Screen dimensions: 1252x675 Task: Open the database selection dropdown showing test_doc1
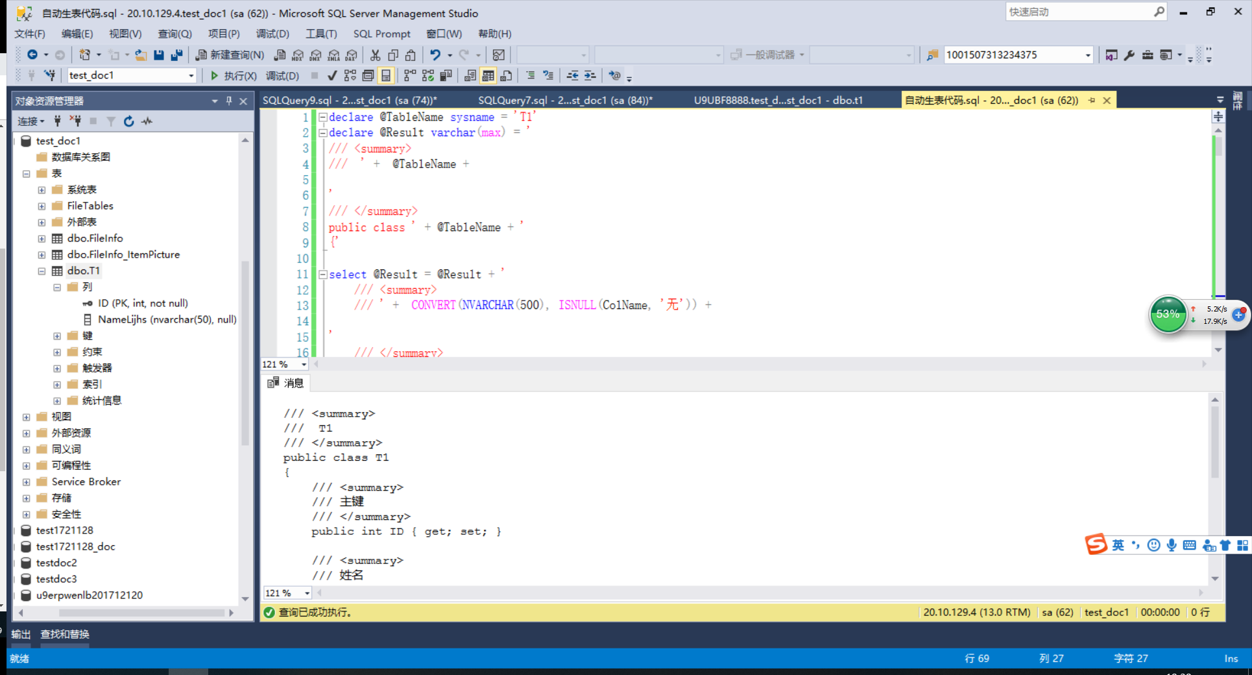191,75
